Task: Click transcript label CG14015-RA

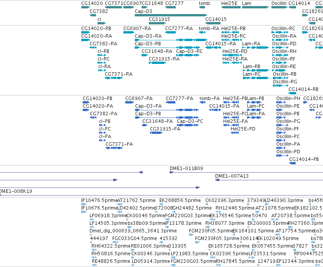Action: (x=221, y=44)
